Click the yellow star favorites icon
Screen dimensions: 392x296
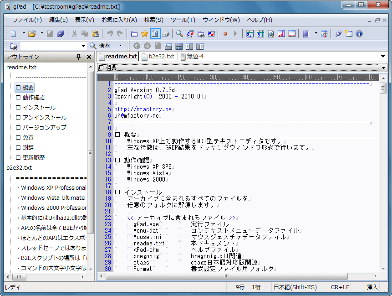coord(144,34)
